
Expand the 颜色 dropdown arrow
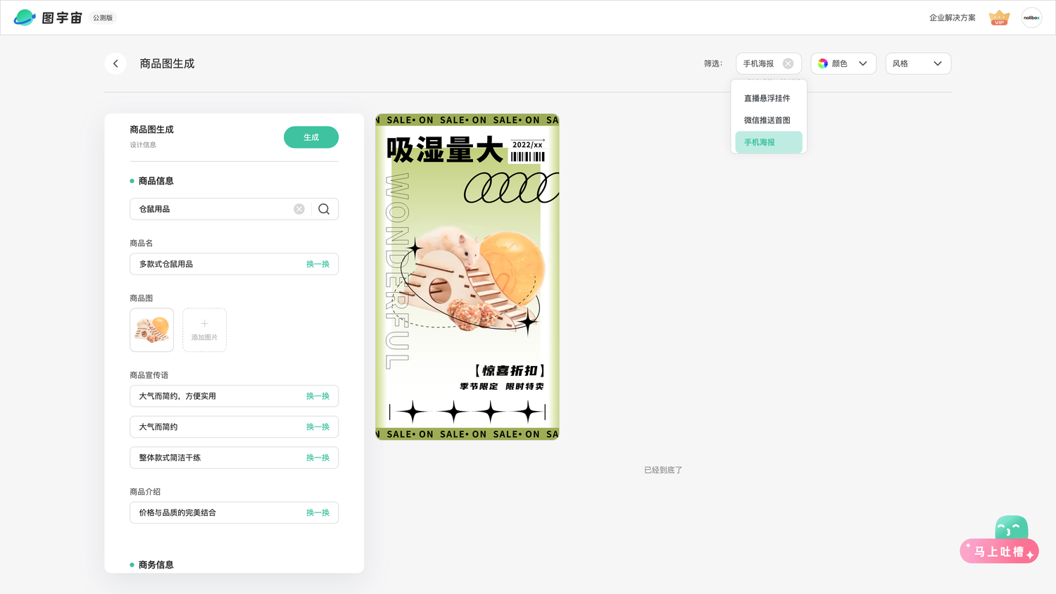(862, 63)
